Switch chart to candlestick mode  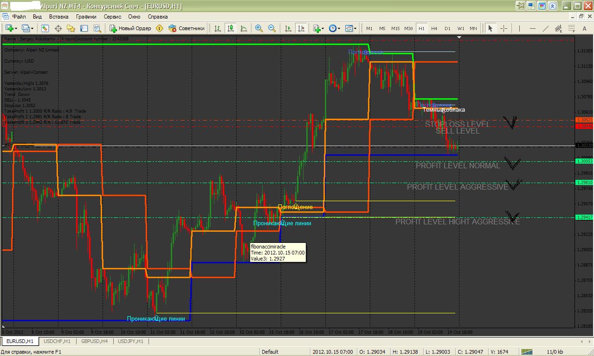(x=231, y=28)
